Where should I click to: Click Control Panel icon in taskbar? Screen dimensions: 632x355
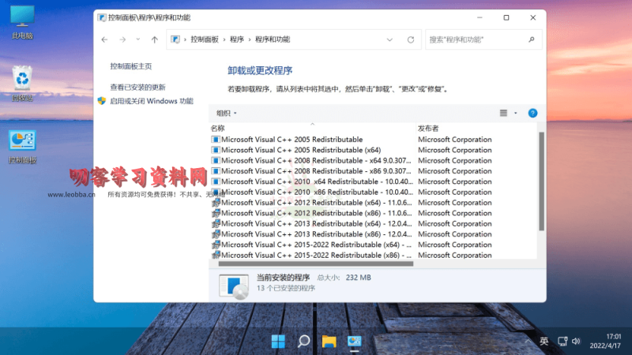coord(354,342)
